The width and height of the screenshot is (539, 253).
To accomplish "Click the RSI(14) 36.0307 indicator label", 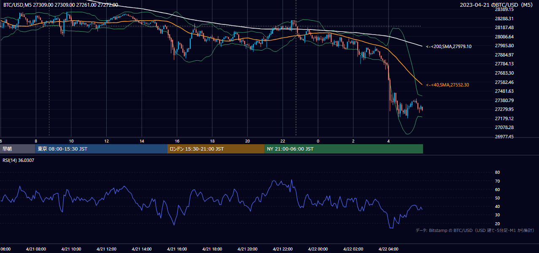I will pos(19,160).
